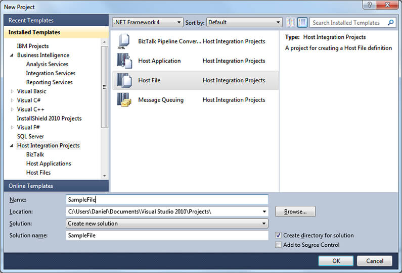Click the Cancel button

[x=375, y=261]
